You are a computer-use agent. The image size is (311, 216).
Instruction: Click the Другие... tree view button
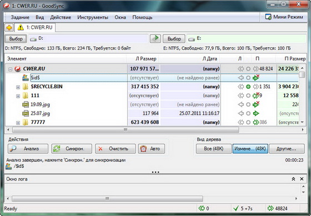point(287,149)
